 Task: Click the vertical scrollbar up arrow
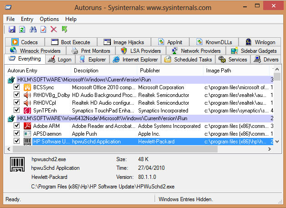277,69
